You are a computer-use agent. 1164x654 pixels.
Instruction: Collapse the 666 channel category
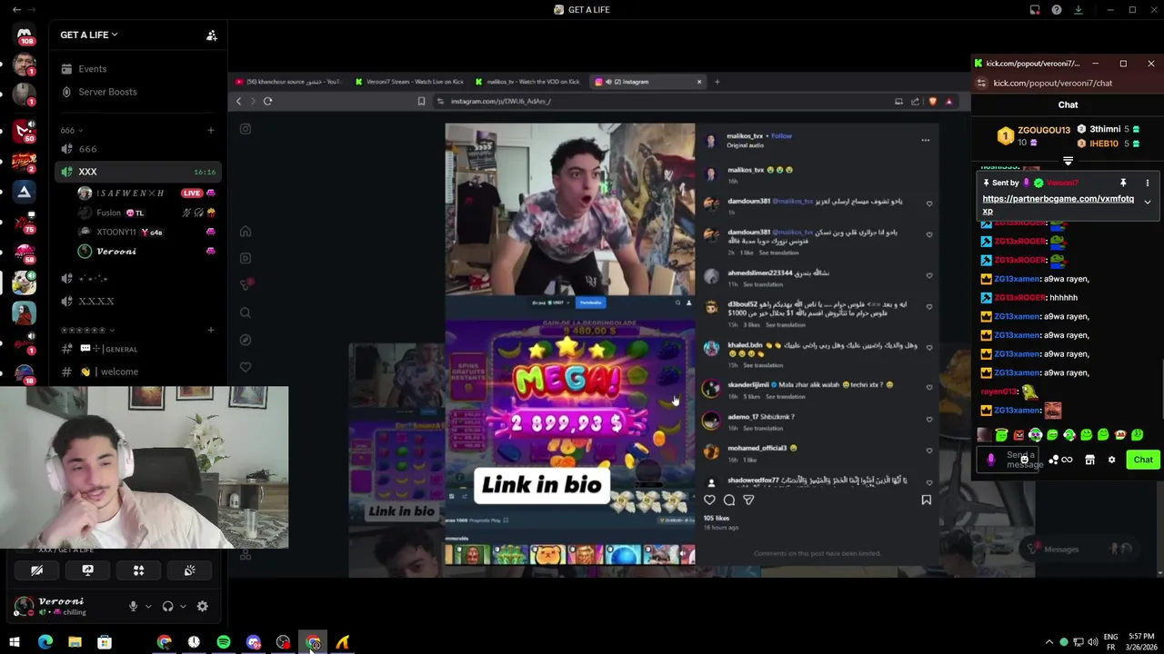72,130
